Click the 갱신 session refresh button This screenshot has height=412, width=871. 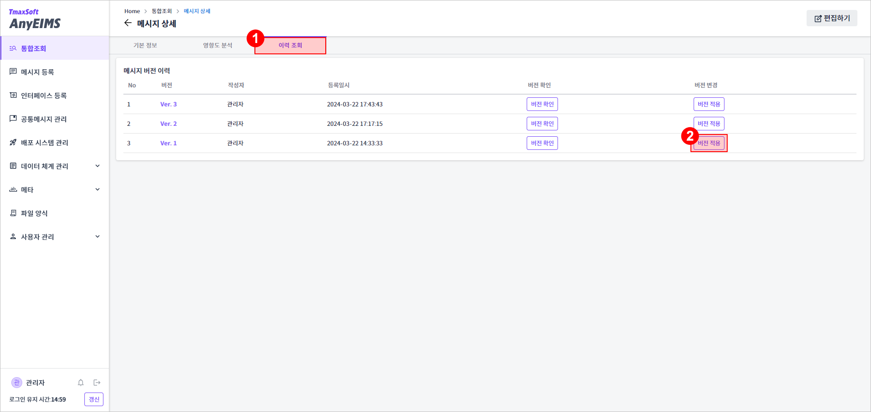[x=94, y=399]
